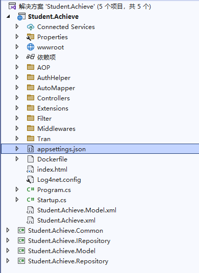
Task: Click the appsettings.json braces file icon
Action: (x=31, y=149)
